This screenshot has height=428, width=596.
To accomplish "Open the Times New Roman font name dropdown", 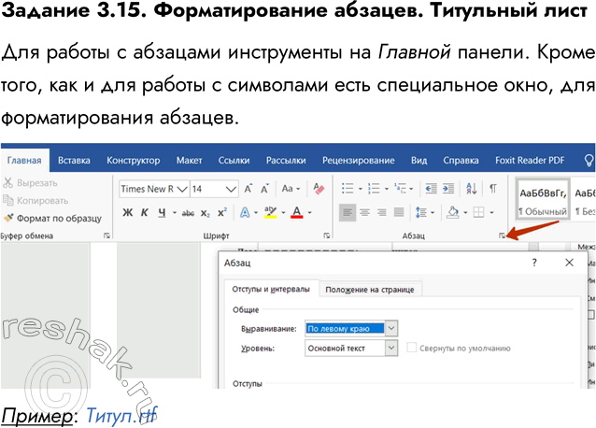I will [181, 189].
